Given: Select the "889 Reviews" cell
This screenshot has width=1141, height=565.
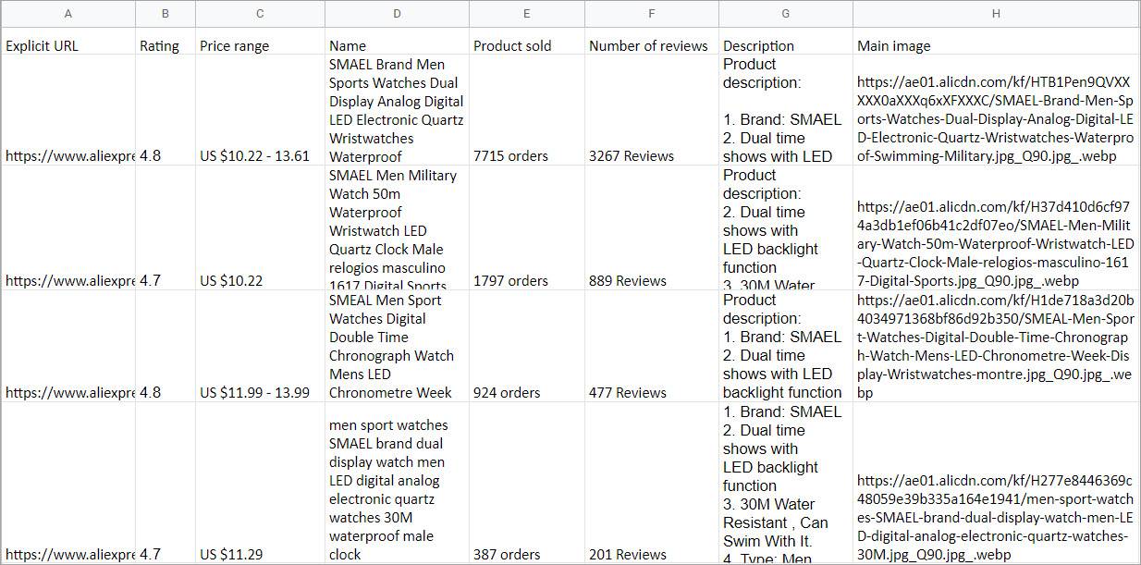Looking at the screenshot, I should tap(652, 228).
